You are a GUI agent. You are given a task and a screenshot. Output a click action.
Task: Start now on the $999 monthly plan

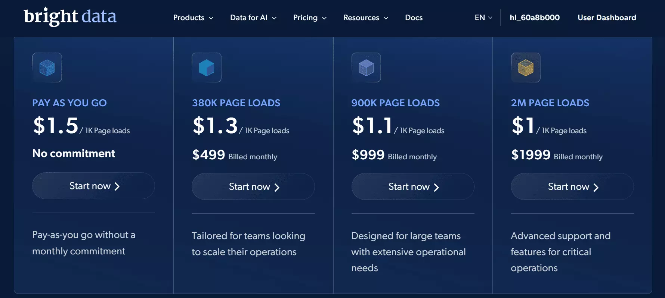[413, 186]
